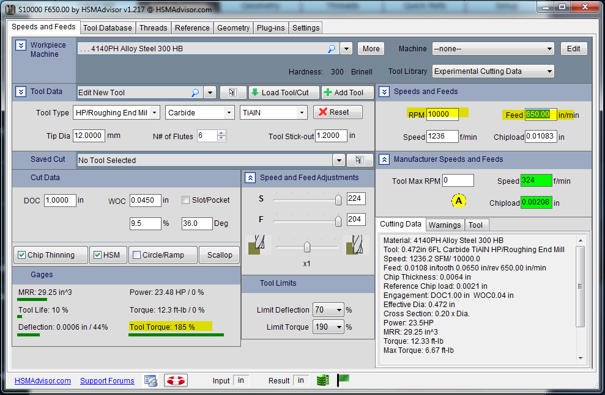This screenshot has height=395, width=605.
Task: Open the TiAlN coating dropdown
Action: pyautogui.click(x=273, y=112)
